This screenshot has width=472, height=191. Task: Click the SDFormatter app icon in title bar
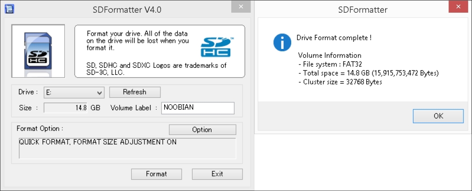(9, 8)
